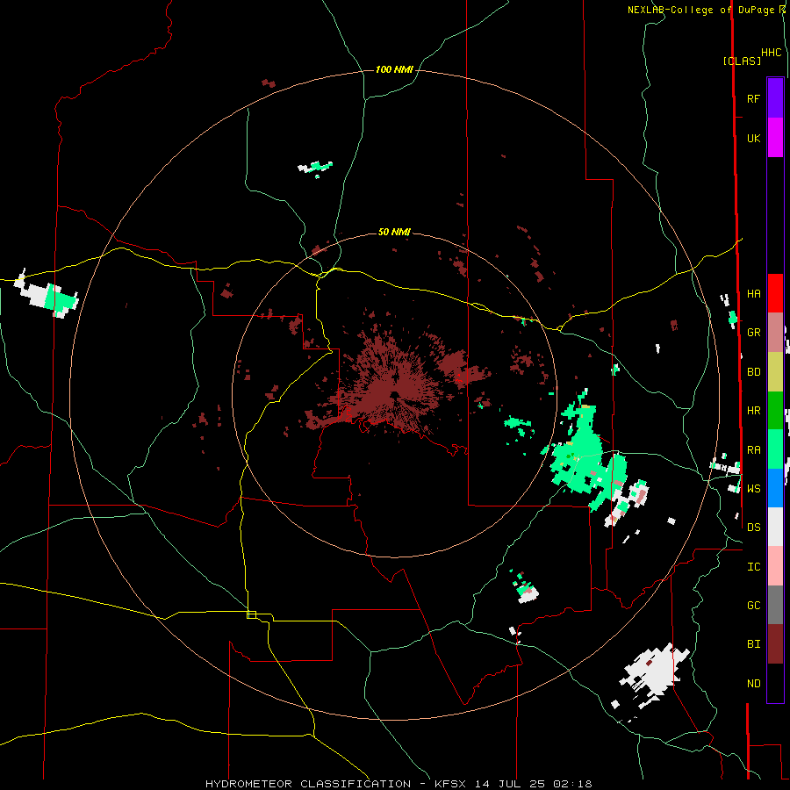This screenshot has height=790, width=790.
Task: Click the red HA color swatch
Action: click(775, 293)
